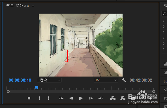Screen dimensions: 167x108
Task: Open the wrench settings menu
Action: (x=124, y=80)
